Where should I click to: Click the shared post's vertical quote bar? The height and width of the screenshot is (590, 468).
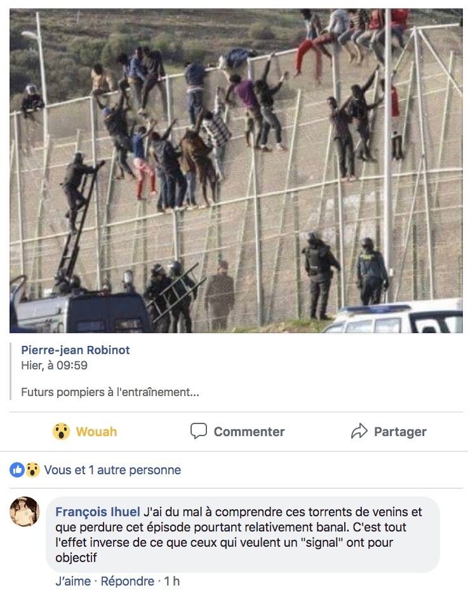coord(11,371)
